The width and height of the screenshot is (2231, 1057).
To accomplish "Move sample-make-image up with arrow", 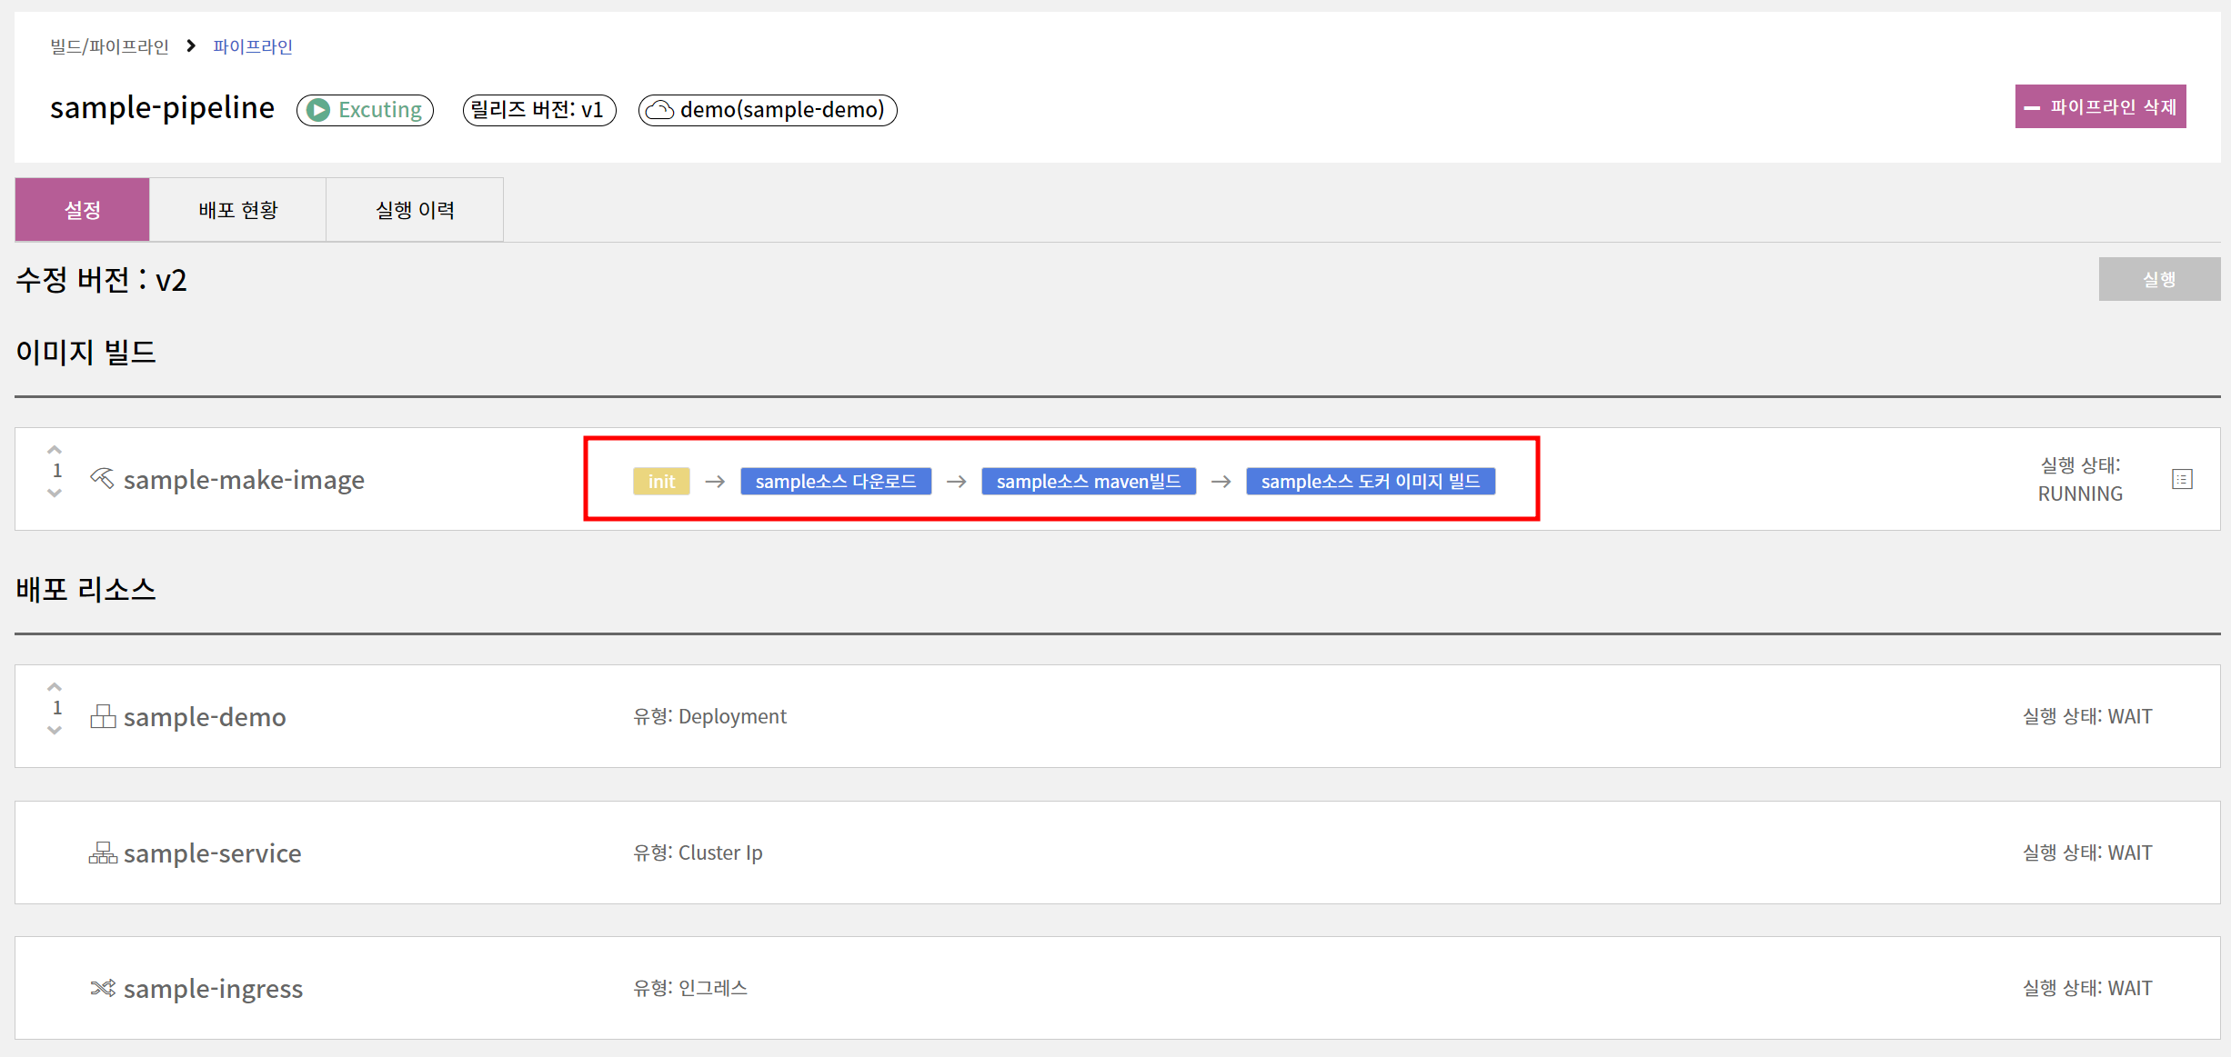I will coord(55,450).
